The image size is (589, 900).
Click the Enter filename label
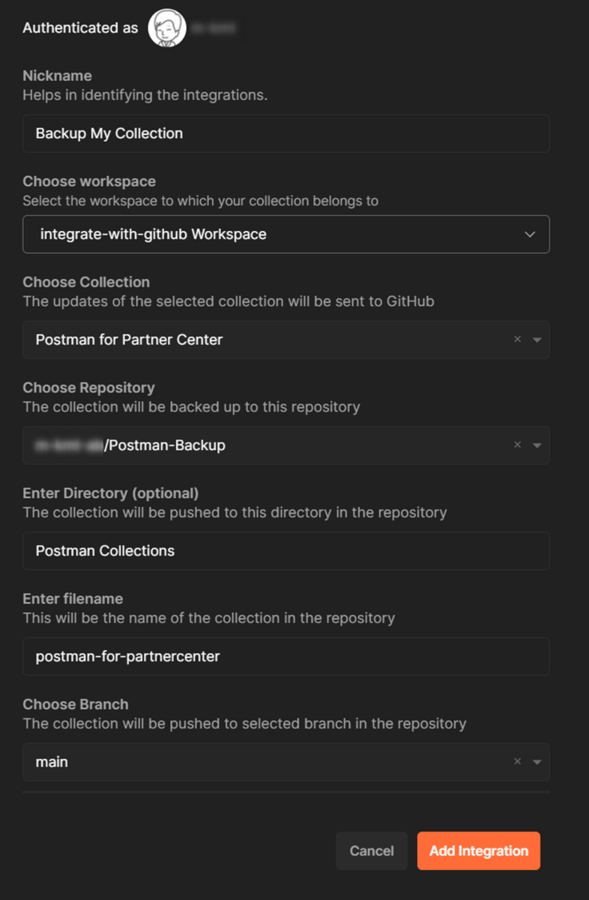73,598
